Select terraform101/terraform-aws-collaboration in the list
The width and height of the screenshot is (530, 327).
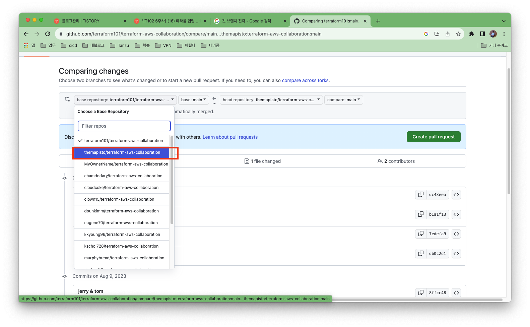point(122,141)
